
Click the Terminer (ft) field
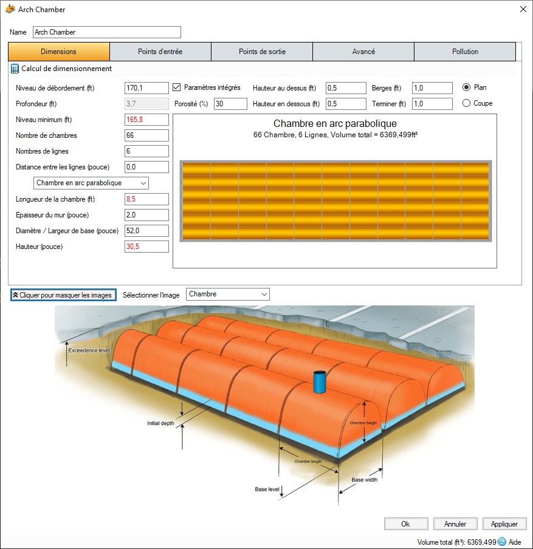click(432, 104)
